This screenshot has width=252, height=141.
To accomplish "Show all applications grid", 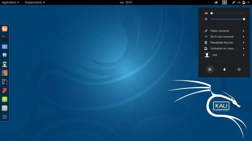I will tap(4, 117).
